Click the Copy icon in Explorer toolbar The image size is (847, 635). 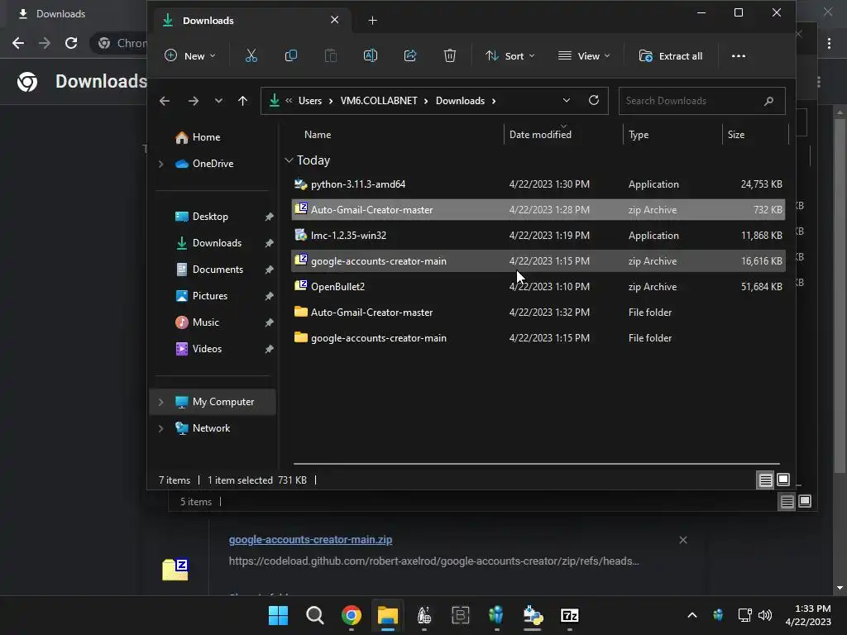[x=290, y=55]
